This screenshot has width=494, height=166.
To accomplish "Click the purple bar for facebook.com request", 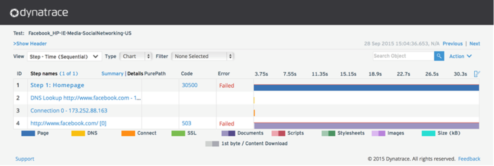I will coord(366,126).
